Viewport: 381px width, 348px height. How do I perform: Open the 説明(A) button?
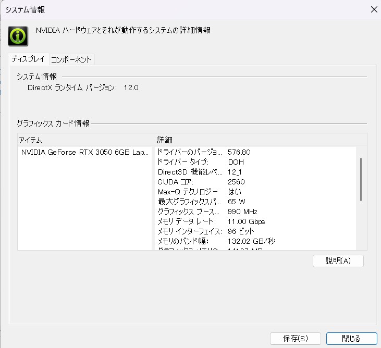(x=338, y=261)
